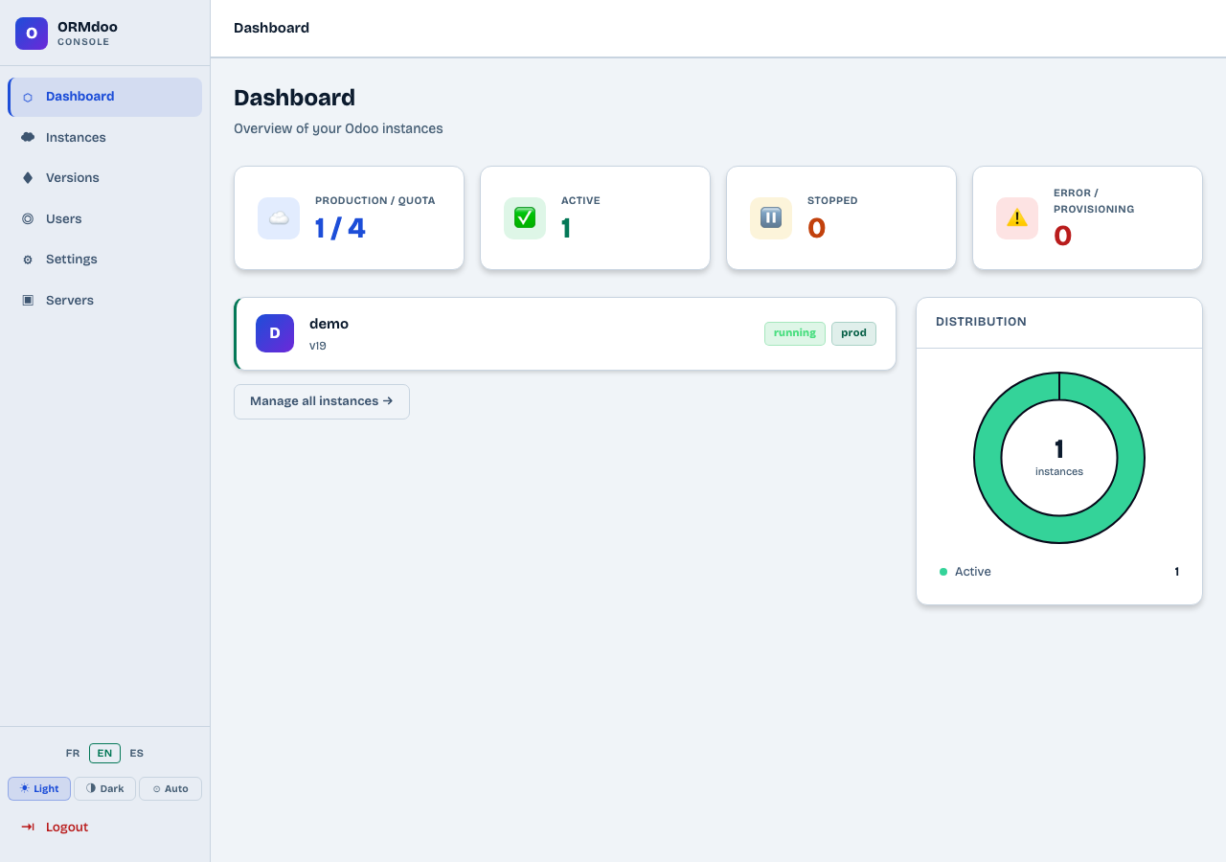Image resolution: width=1226 pixels, height=862 pixels.
Task: Set theme to Auto
Action: (170, 788)
